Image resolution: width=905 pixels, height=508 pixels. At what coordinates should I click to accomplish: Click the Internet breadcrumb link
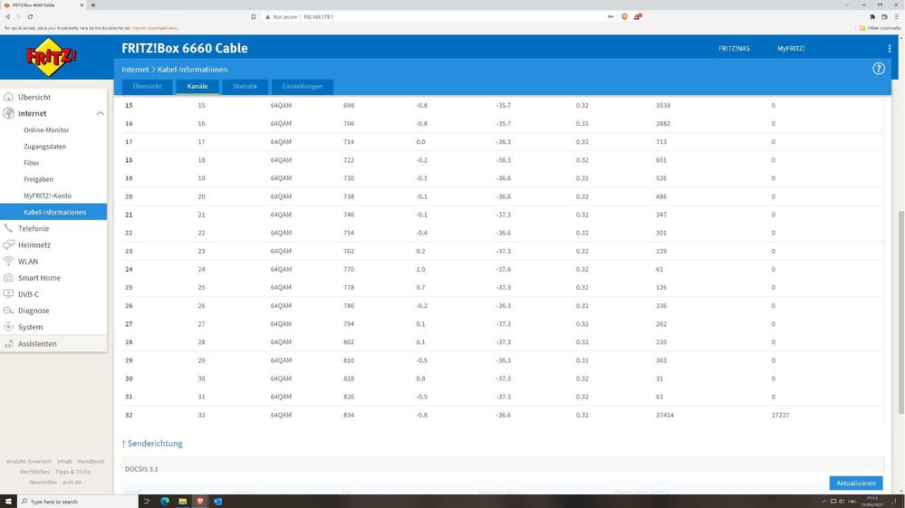[x=135, y=69]
